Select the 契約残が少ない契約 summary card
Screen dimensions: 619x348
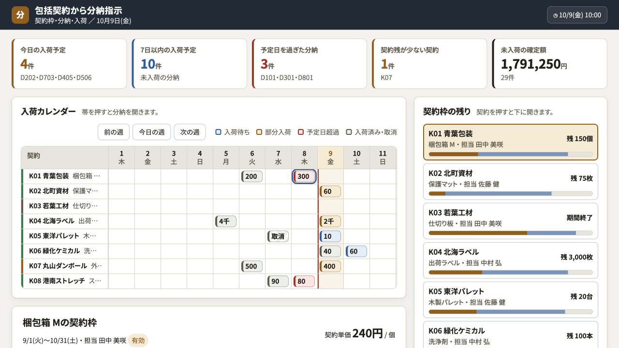(429, 64)
